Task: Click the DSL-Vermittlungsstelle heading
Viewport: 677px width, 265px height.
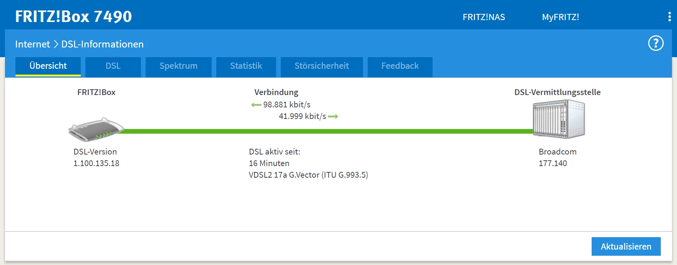Action: point(557,92)
